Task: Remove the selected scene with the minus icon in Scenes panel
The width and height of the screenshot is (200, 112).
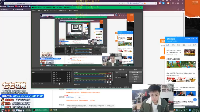Action: (x=36, y=84)
